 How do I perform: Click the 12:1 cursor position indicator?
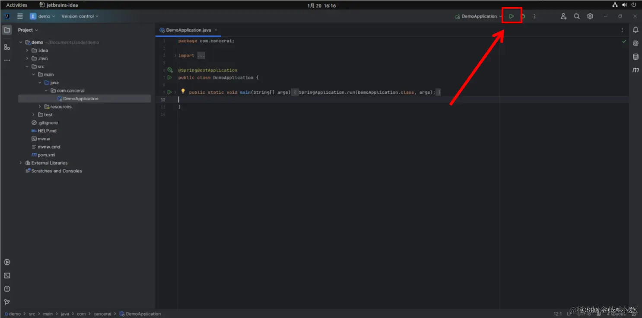pyautogui.click(x=558, y=314)
